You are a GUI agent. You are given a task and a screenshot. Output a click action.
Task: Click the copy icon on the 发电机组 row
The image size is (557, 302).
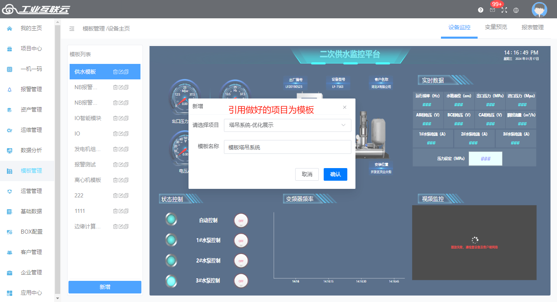coord(126,149)
